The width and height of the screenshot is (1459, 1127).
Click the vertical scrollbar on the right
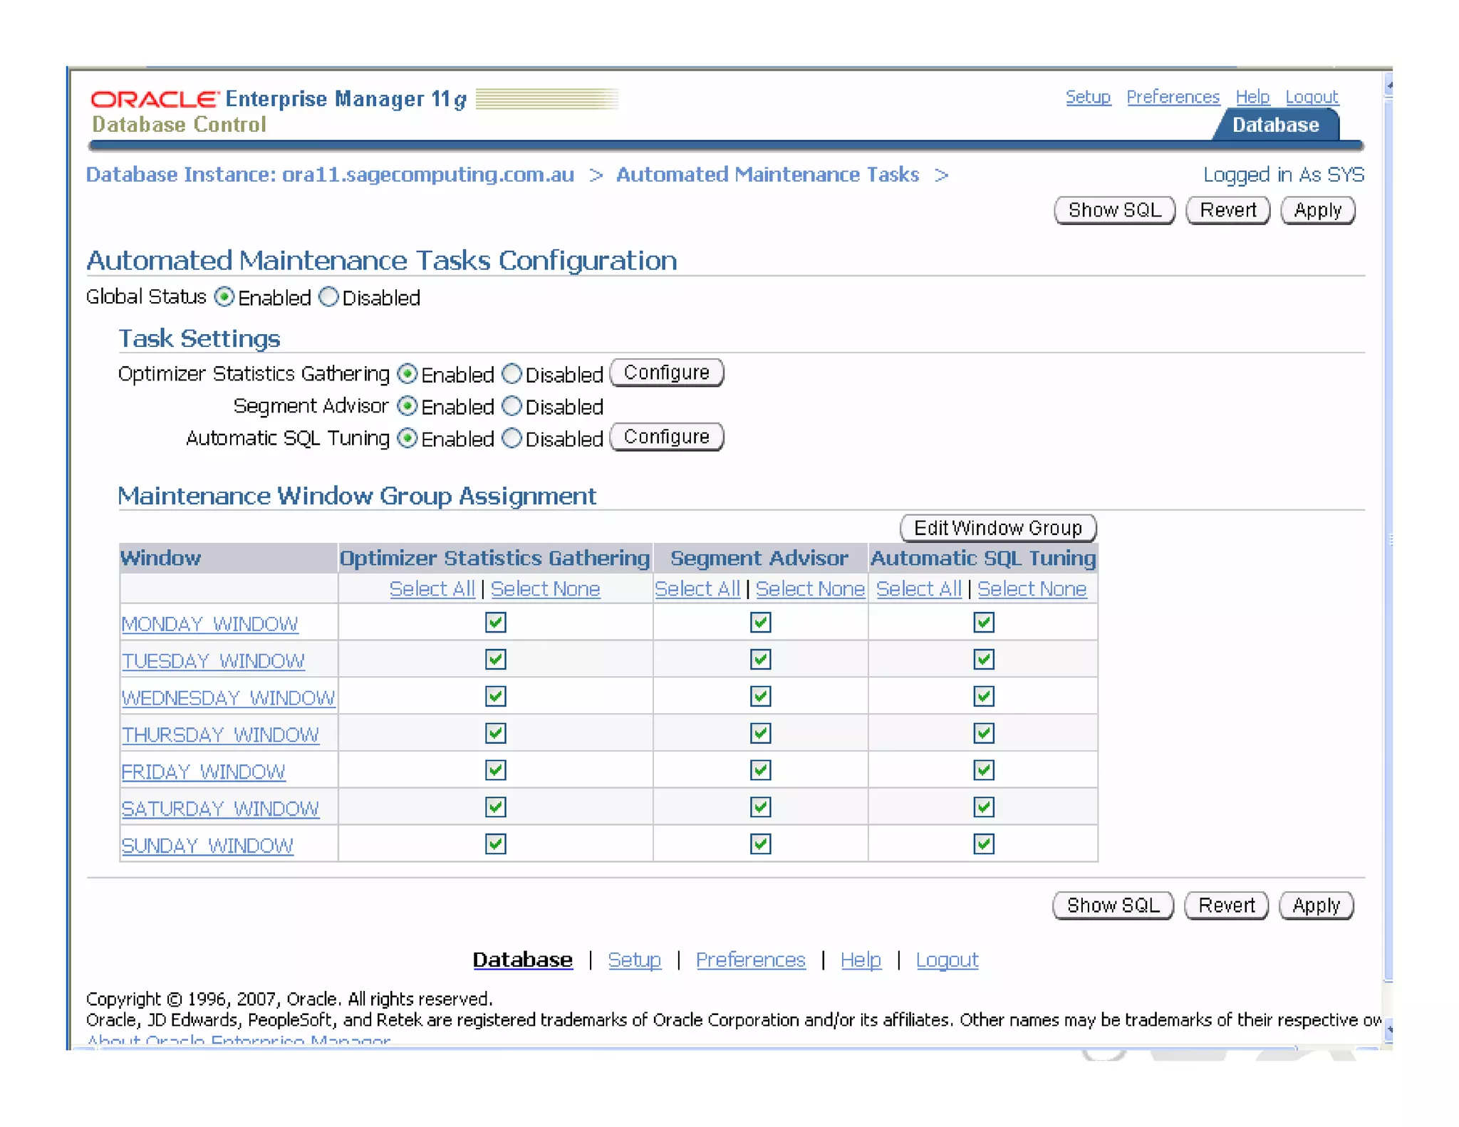[1388, 541]
